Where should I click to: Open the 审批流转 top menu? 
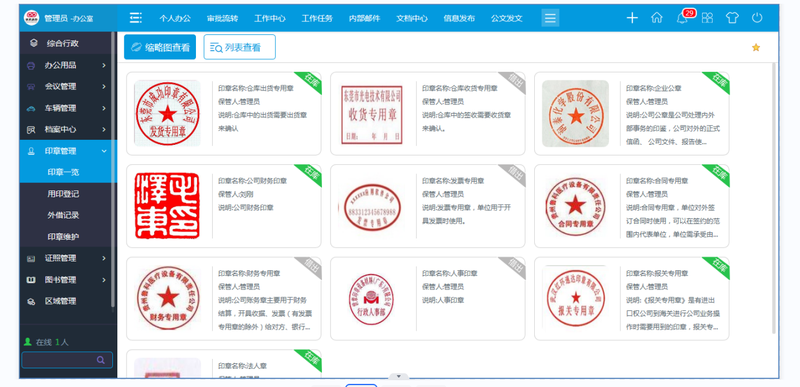click(x=222, y=18)
